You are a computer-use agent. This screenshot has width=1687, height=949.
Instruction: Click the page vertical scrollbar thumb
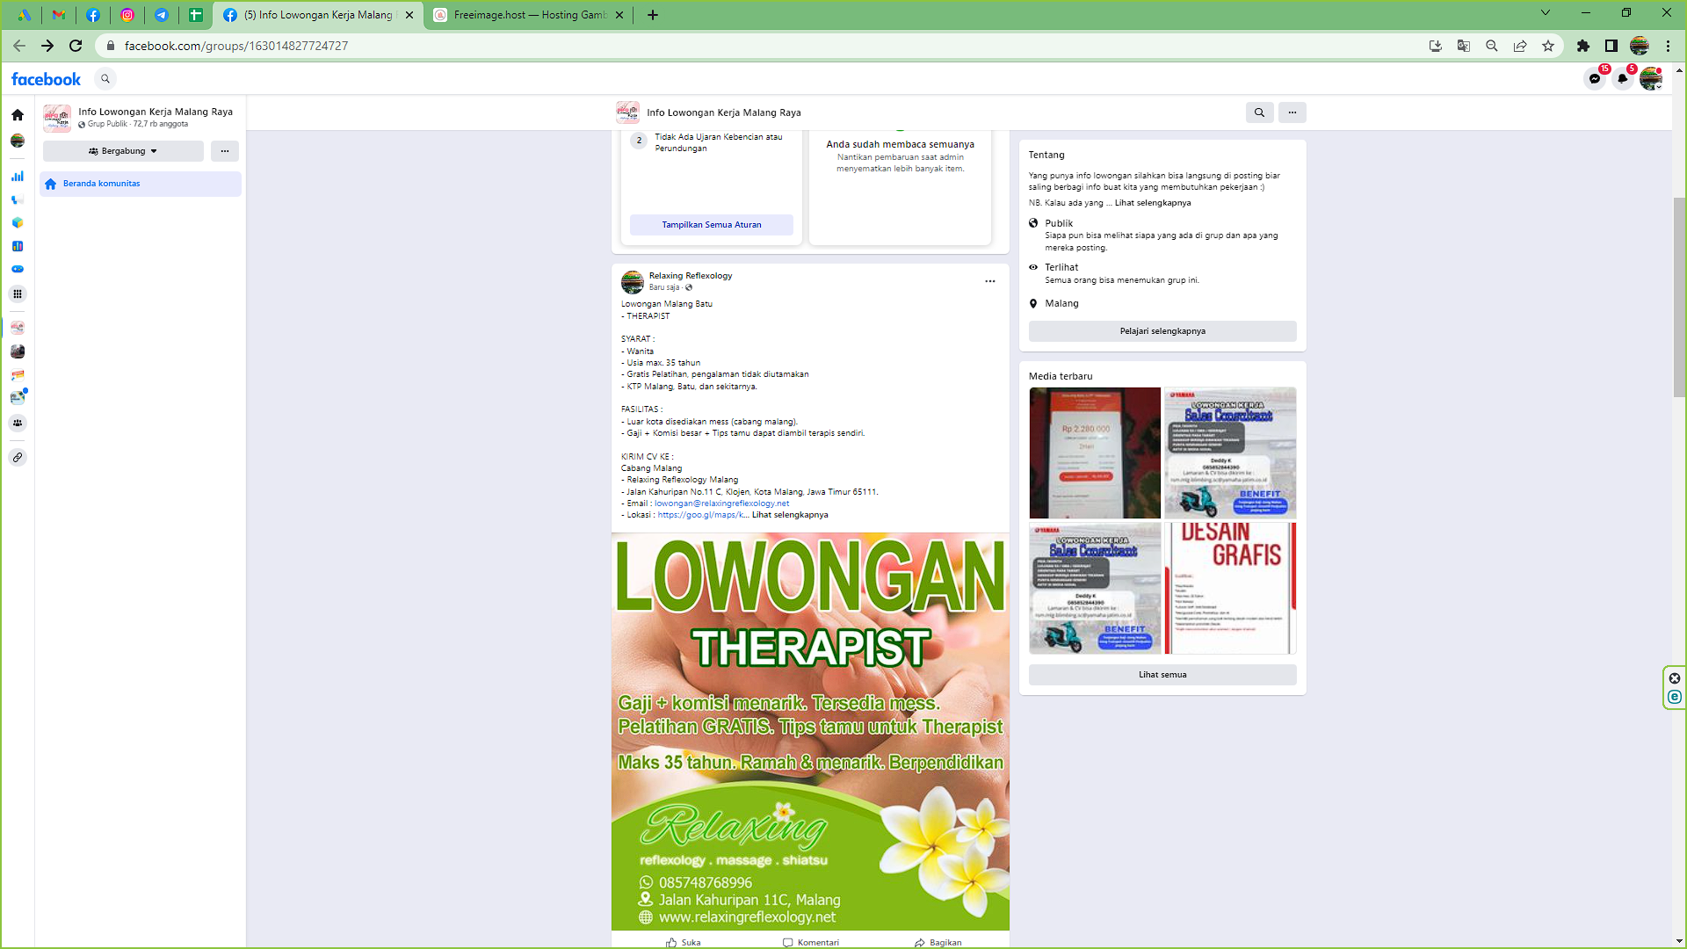click(x=1679, y=297)
